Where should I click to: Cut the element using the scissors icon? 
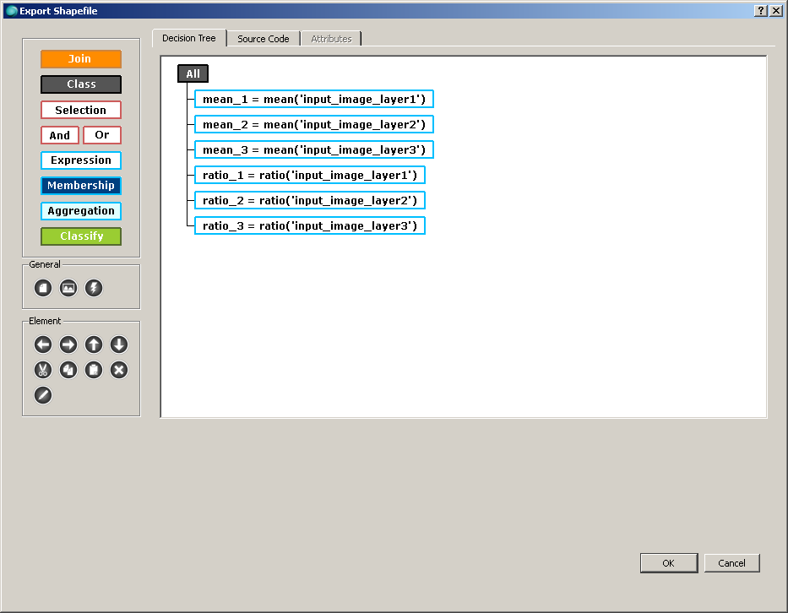[42, 370]
